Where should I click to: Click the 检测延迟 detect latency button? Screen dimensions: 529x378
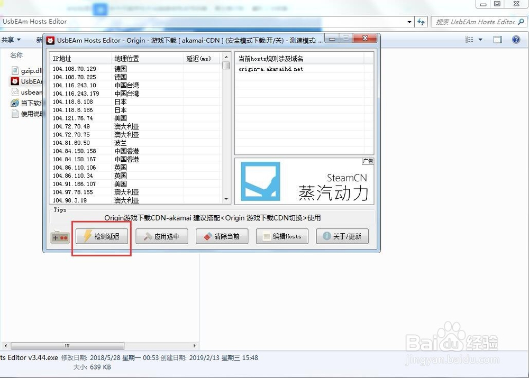102,236
